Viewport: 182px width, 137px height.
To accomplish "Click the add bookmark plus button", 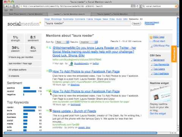I will tap(17, 6).
